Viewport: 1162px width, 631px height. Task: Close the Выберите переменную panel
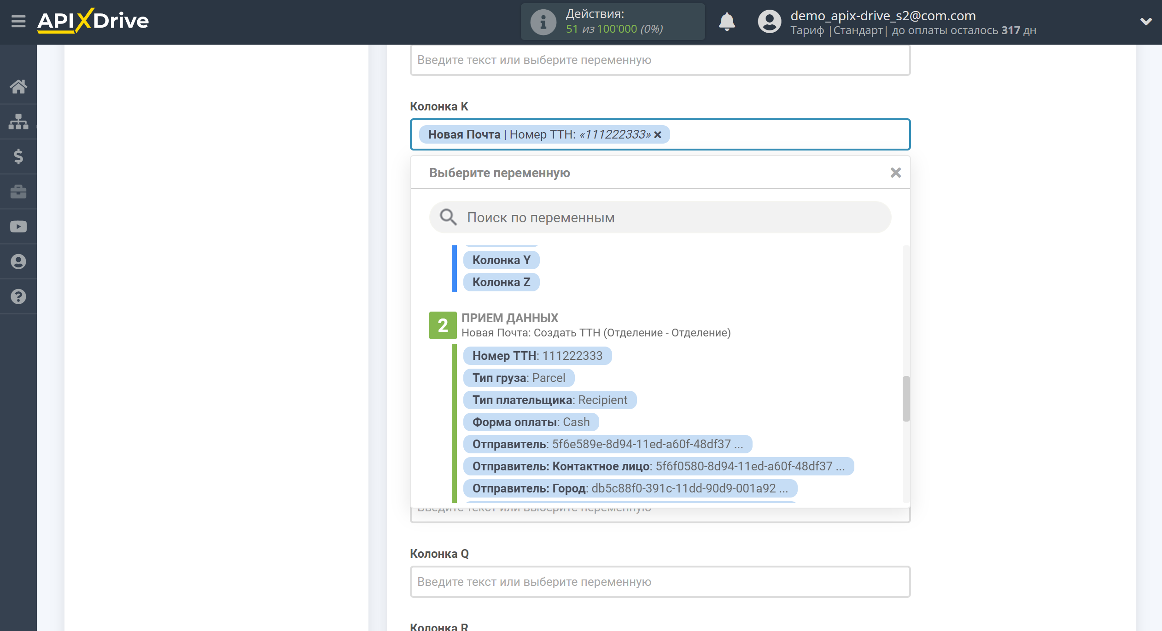[895, 173]
